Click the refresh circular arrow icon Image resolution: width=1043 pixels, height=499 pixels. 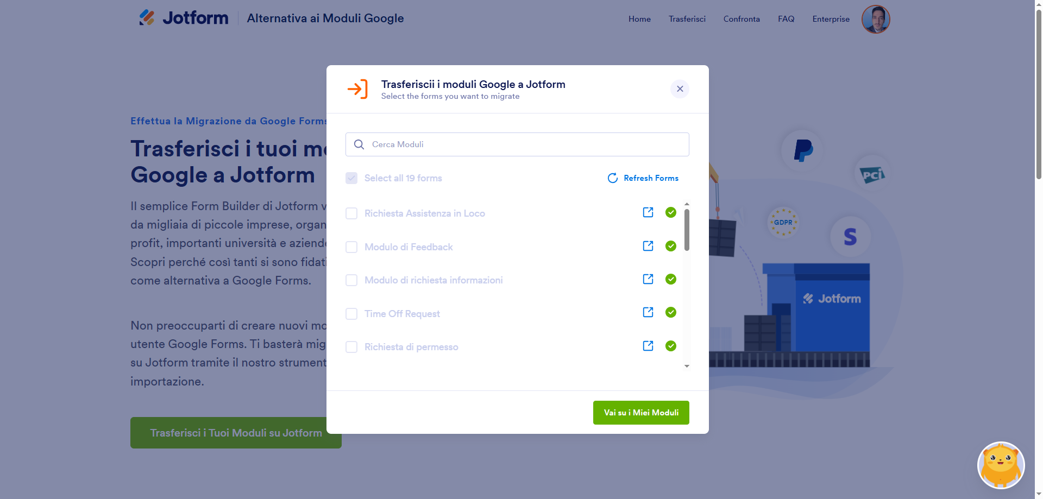(x=613, y=178)
